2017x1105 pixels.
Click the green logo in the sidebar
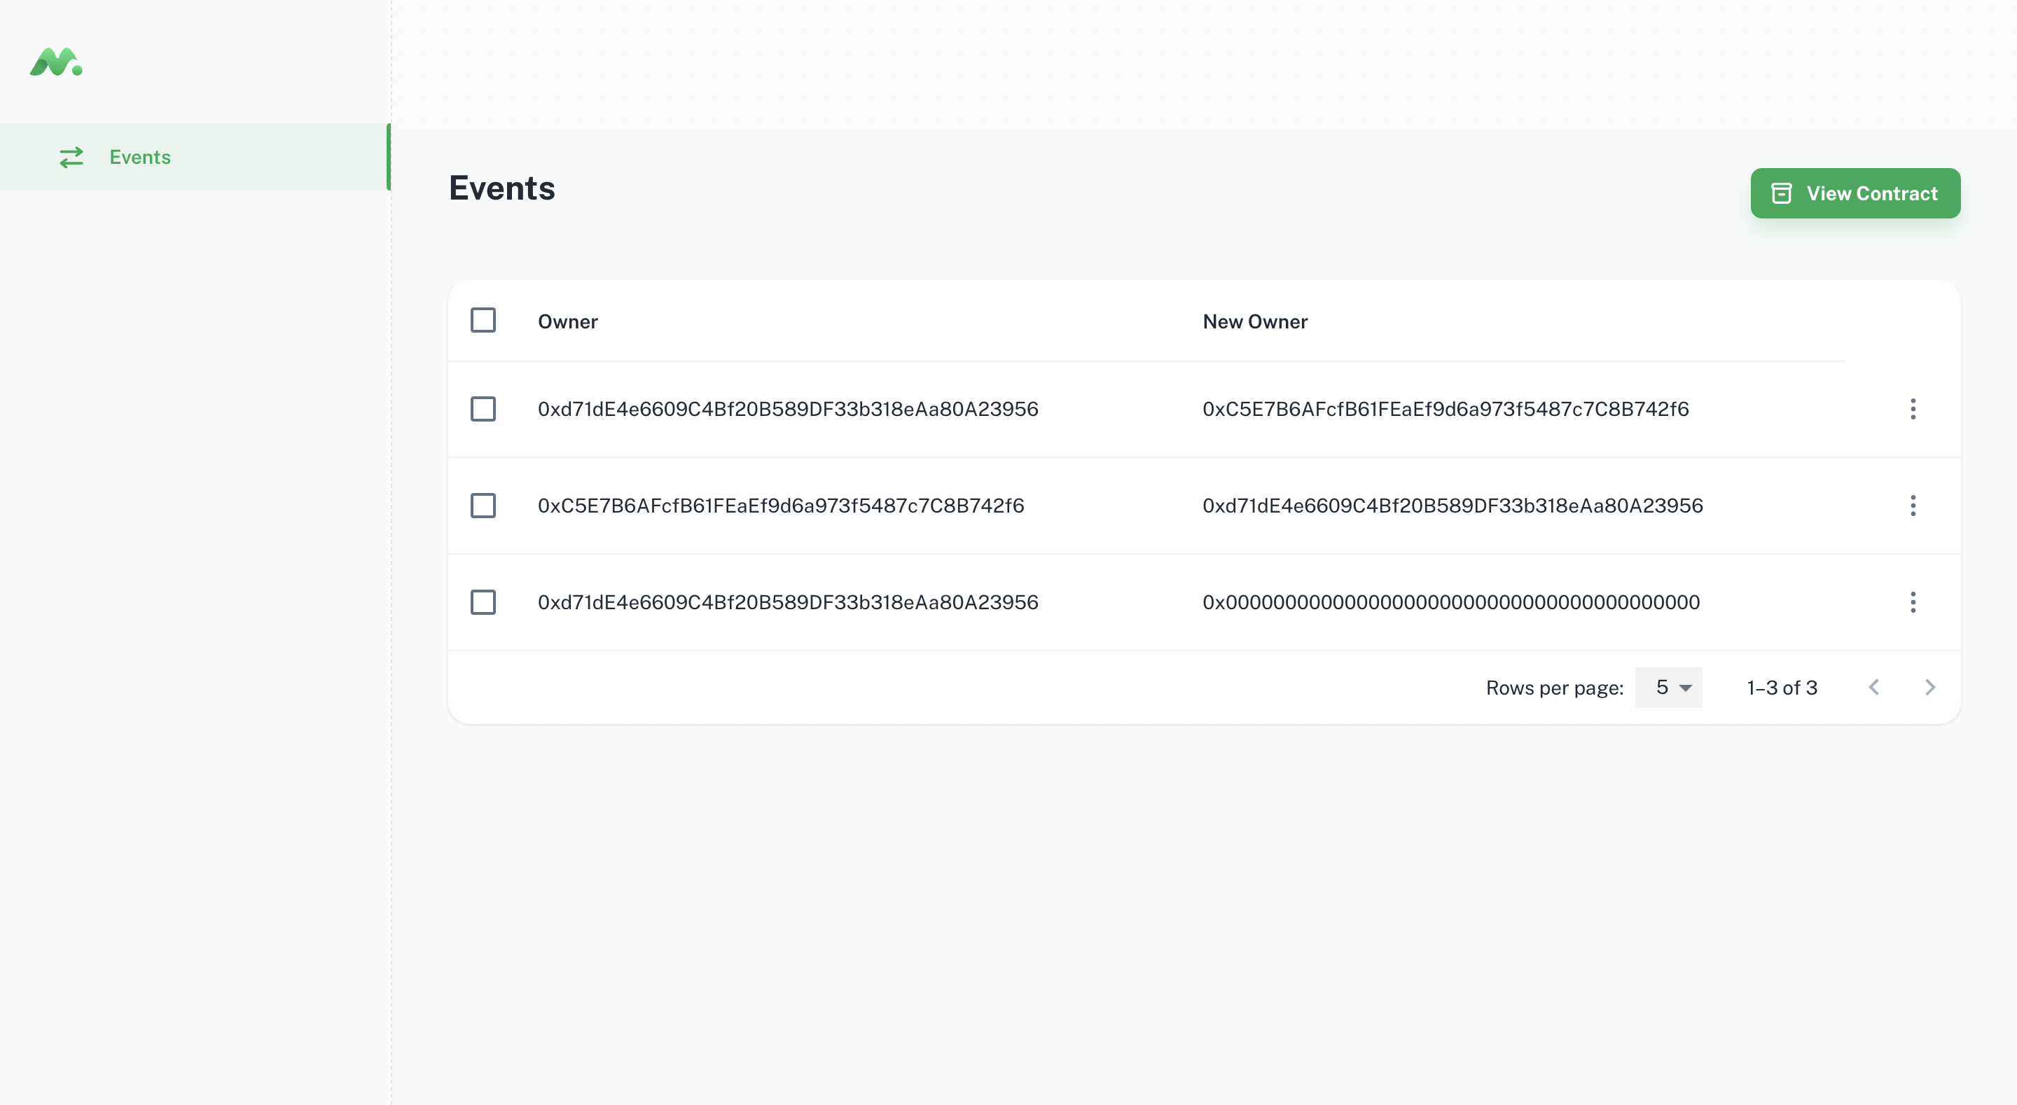[55, 62]
